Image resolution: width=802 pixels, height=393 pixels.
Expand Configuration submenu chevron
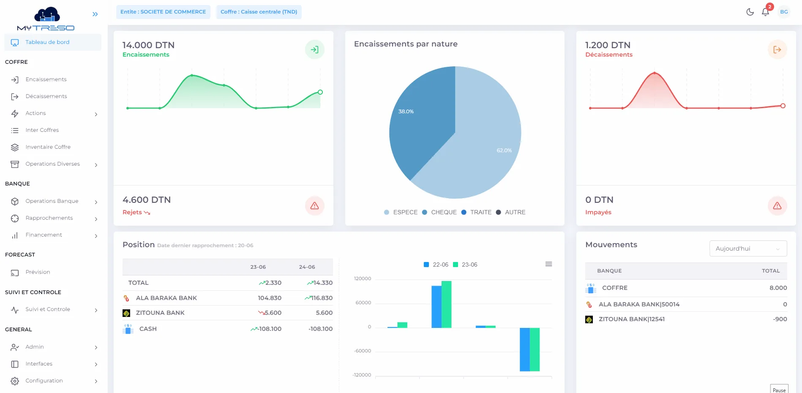[96, 381]
